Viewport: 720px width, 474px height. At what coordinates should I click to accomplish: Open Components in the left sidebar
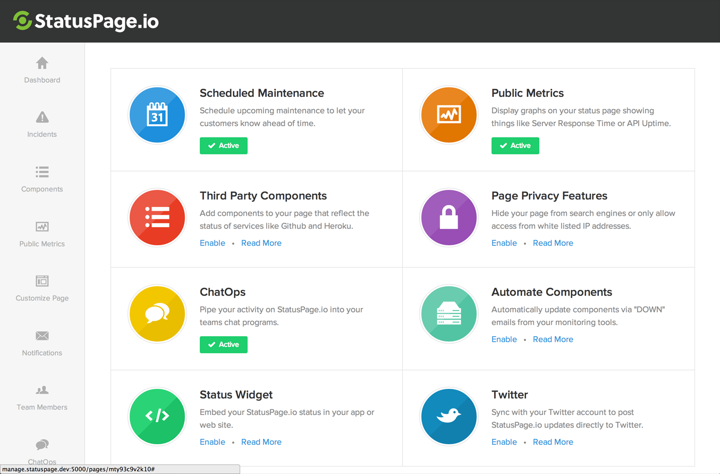[42, 179]
